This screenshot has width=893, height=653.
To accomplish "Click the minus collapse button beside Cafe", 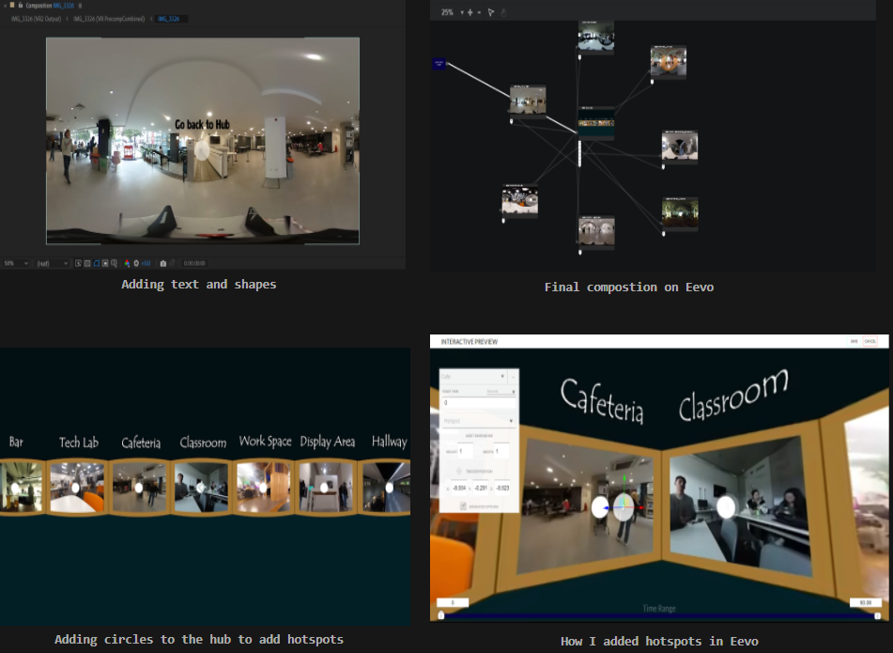I will pos(513,377).
